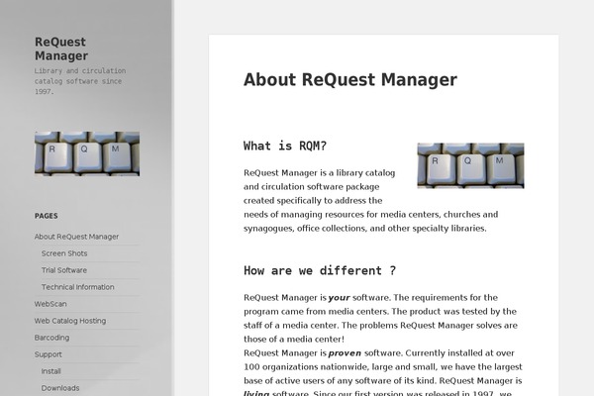594x396 pixels.
Task: Open the About ReQuest Manager page link
Action: (76, 237)
